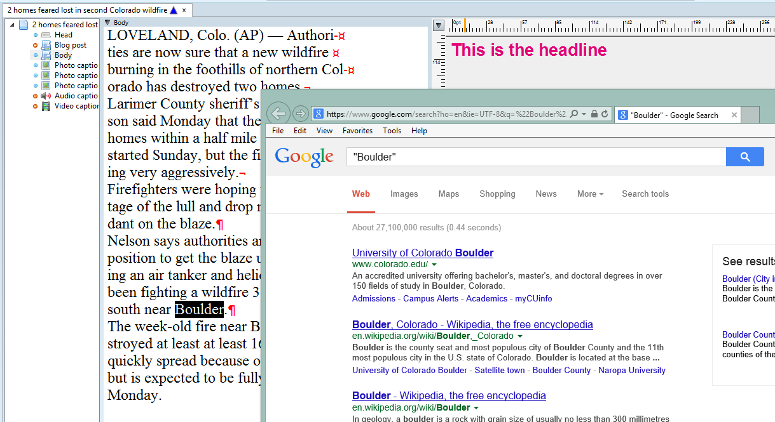Select the Blog post item in the tree
Screen dimensions: 775x422
click(x=71, y=45)
